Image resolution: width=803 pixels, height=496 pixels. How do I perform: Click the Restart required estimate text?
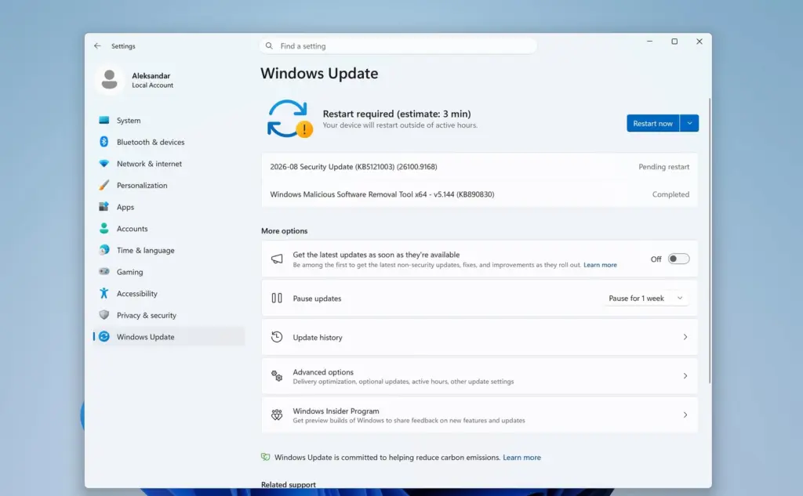396,114
